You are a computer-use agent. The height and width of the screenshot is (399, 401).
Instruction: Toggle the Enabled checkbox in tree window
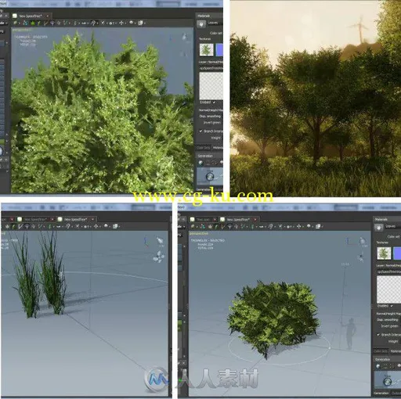click(x=214, y=102)
